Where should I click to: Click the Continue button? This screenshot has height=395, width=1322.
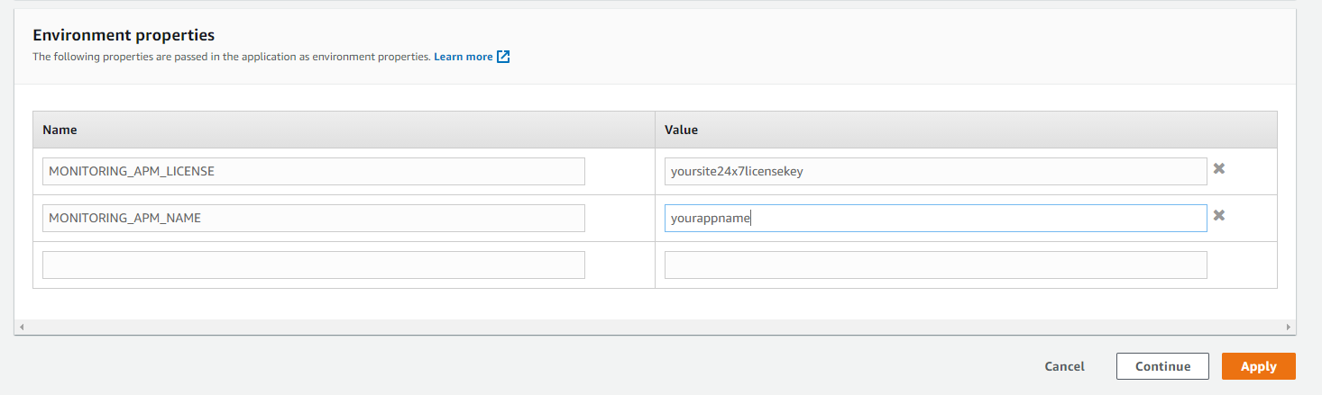(x=1162, y=366)
